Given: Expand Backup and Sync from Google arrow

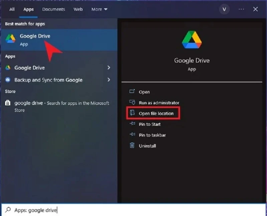Looking at the screenshot, I should [108, 80].
